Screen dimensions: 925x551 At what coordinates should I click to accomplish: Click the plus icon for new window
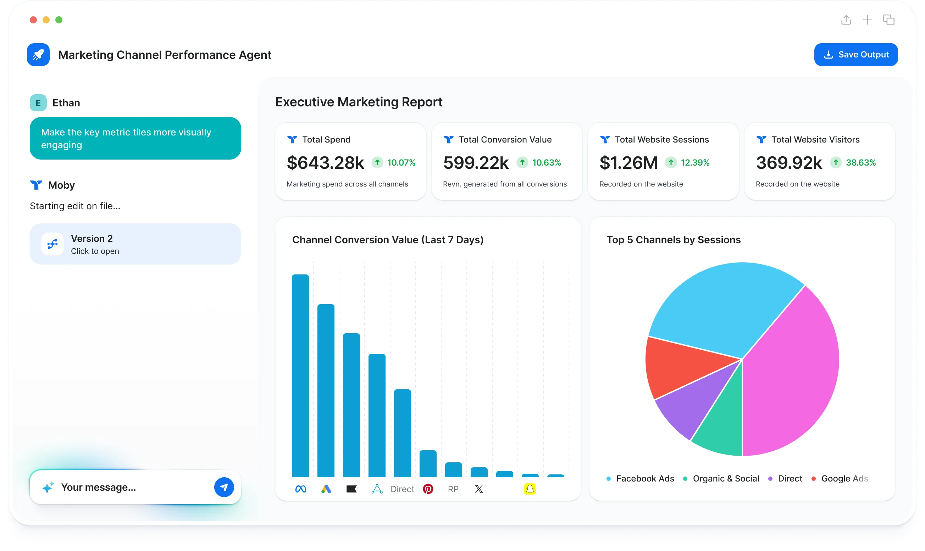click(x=867, y=20)
